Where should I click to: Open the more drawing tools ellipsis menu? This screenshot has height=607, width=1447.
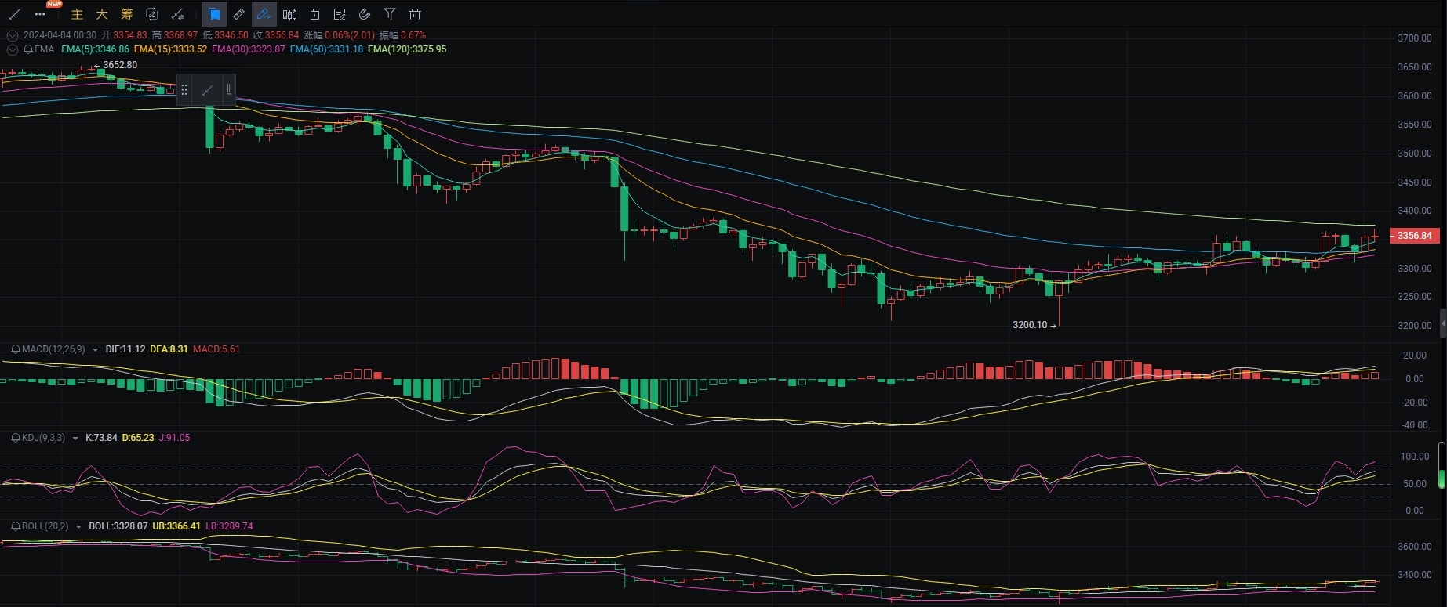(x=40, y=14)
